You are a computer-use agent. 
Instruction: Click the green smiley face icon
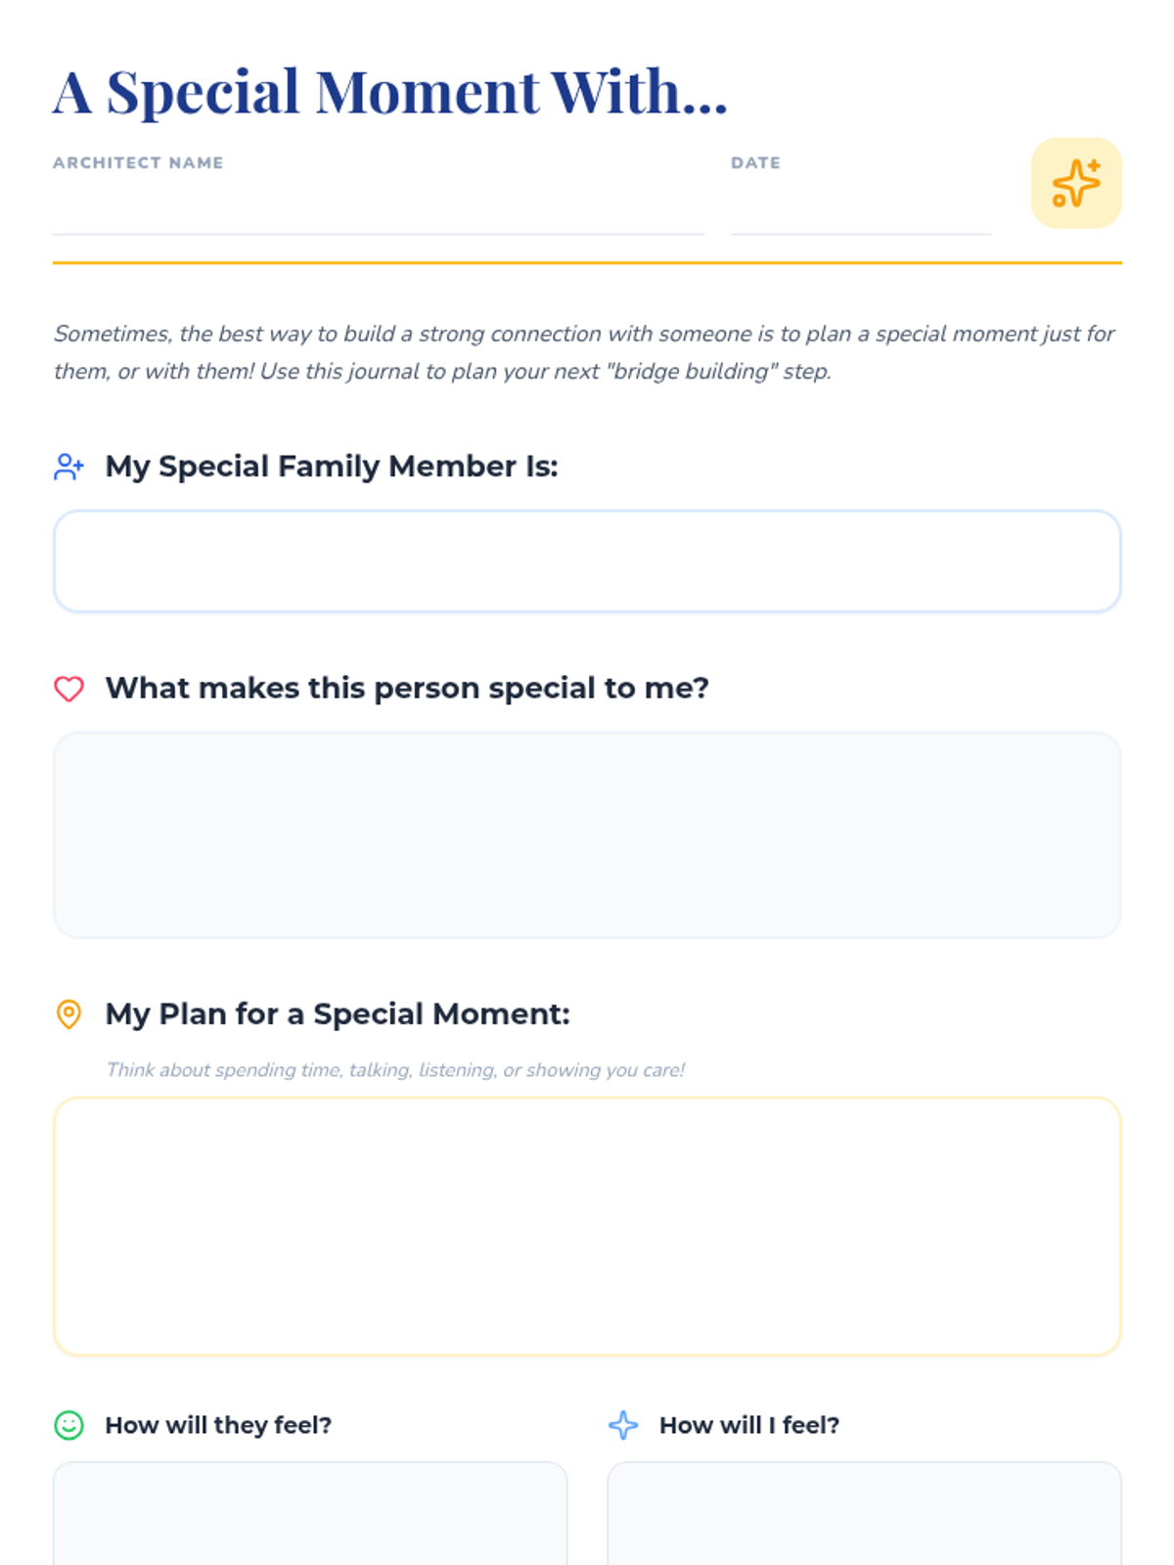tap(68, 1425)
